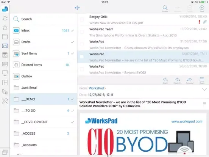The width and height of the screenshot is (209, 157).
Task: Toggle the checkmark next to __TO DO folder
Action: click(73, 111)
